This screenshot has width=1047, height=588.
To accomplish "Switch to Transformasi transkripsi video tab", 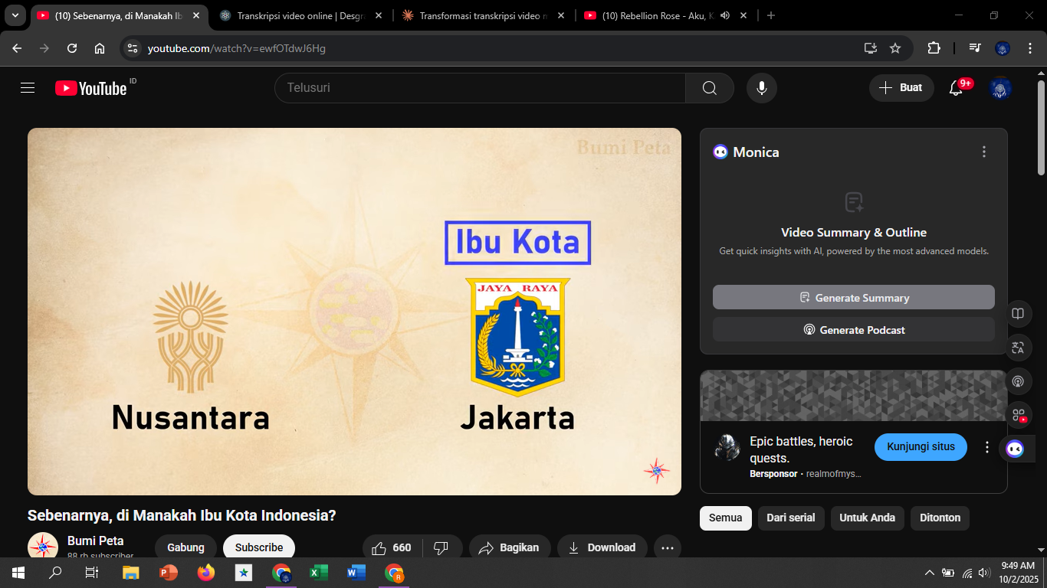I will 484,15.
